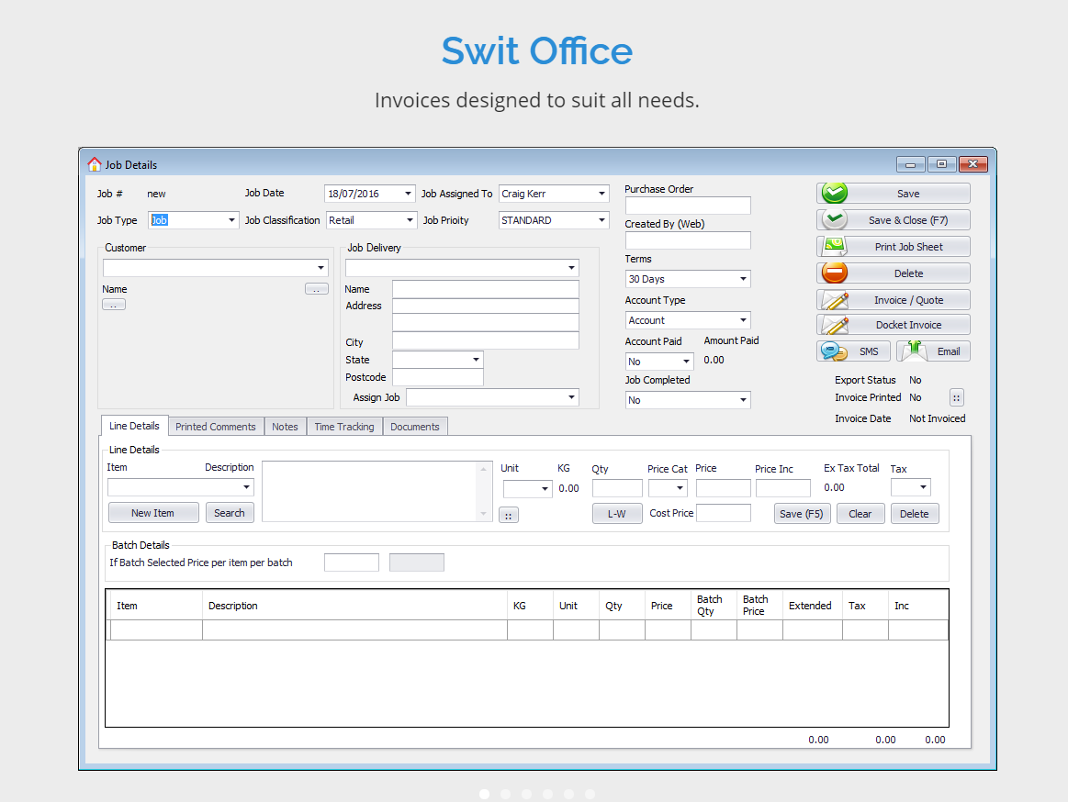Viewport: 1068px width, 802px height.
Task: Click the green checkmark Save button
Action: [893, 194]
